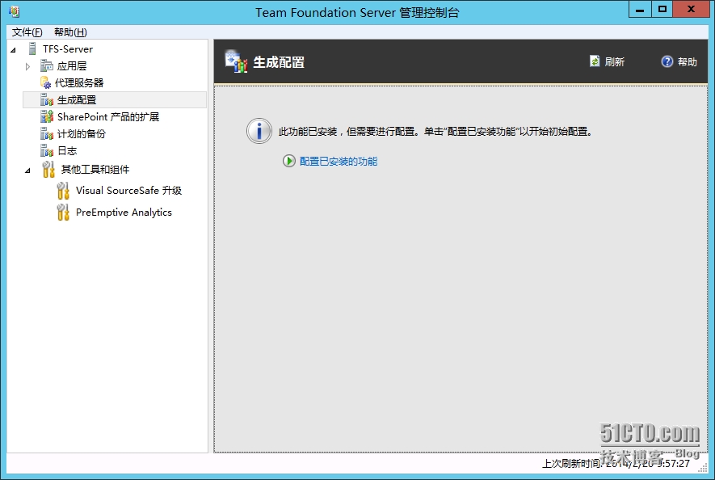Image resolution: width=715 pixels, height=480 pixels.
Task: Click the blue help question mark icon
Action: click(x=667, y=61)
